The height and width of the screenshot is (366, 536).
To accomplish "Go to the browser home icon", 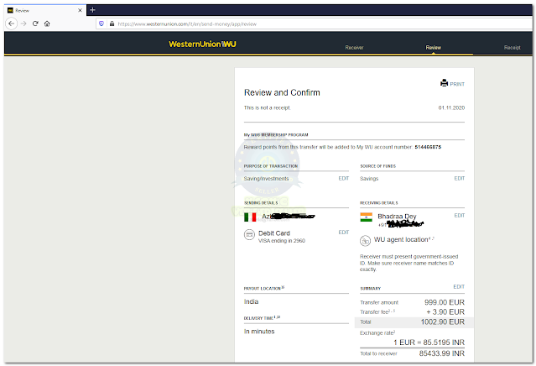I will (x=47, y=24).
